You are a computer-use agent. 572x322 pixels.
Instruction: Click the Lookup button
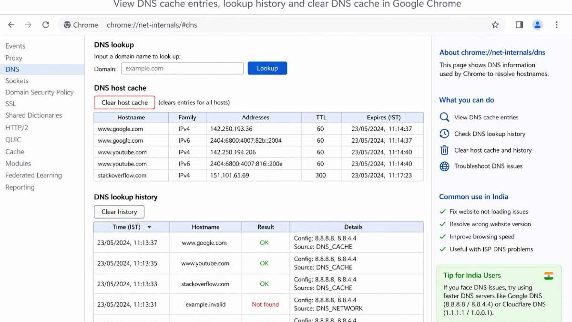[x=267, y=68]
